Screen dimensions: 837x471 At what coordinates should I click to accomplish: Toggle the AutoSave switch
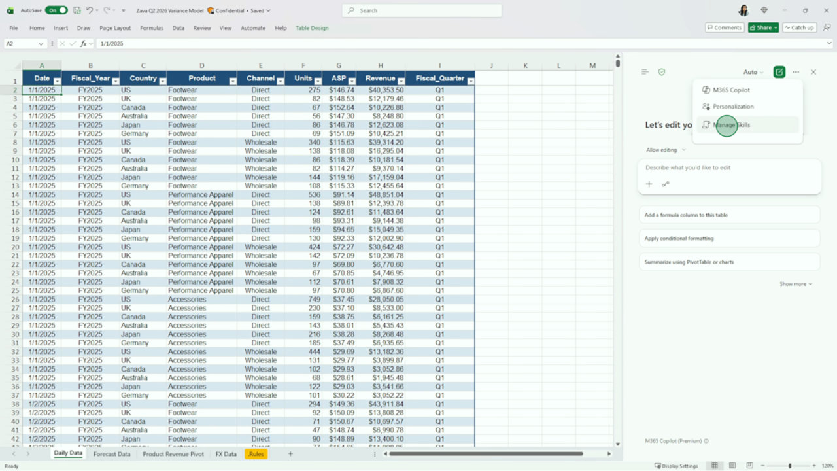point(56,10)
